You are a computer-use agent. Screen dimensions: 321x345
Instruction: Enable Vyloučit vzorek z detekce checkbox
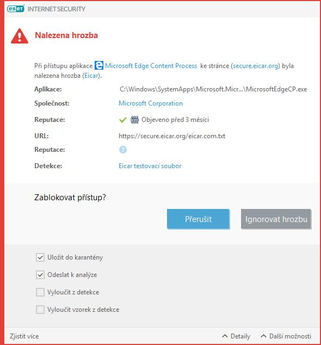(40, 310)
